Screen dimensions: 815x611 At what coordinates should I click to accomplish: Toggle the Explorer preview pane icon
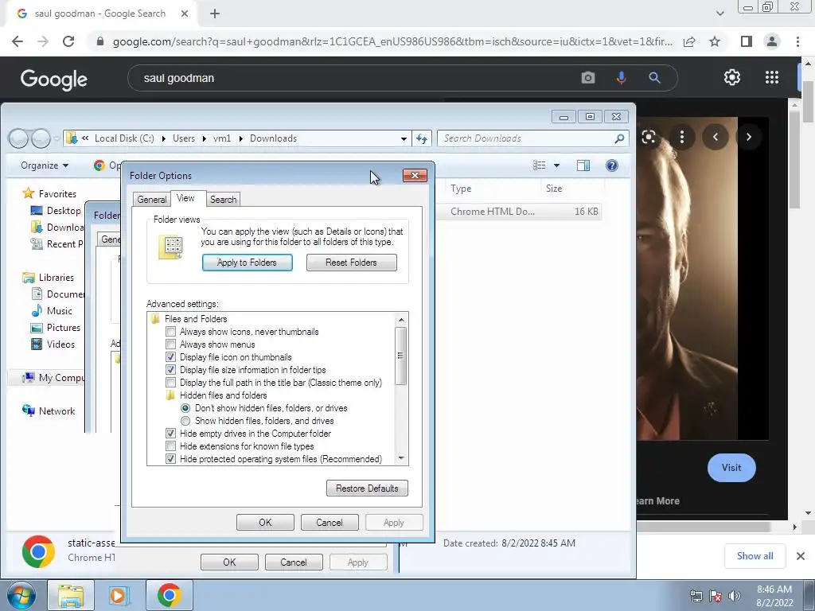click(583, 165)
